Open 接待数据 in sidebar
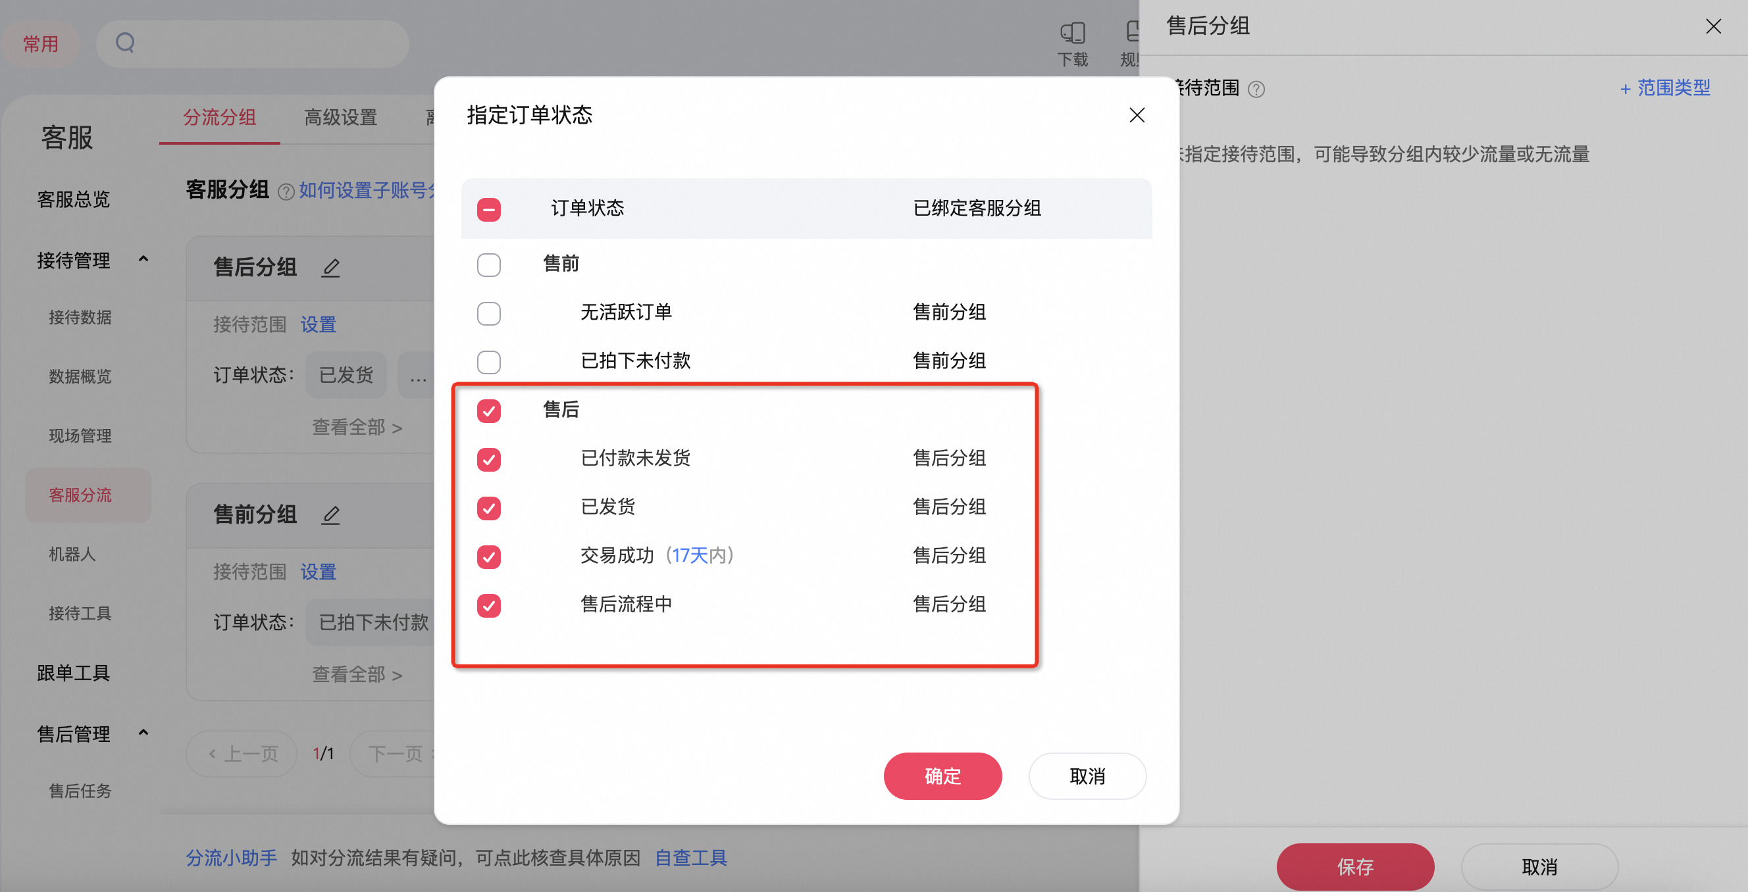Screen dimensions: 1748x892 click(x=80, y=318)
